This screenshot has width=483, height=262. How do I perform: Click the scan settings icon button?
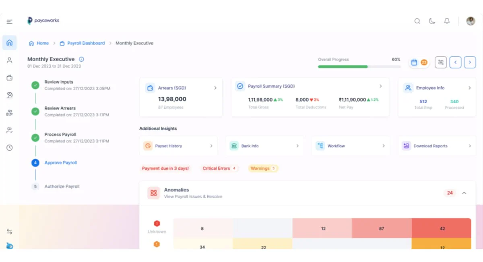click(x=441, y=62)
